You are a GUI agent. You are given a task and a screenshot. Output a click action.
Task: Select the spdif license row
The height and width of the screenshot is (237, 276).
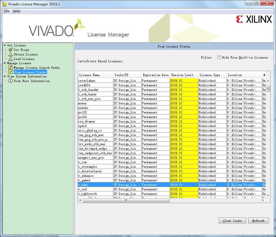[172, 126]
